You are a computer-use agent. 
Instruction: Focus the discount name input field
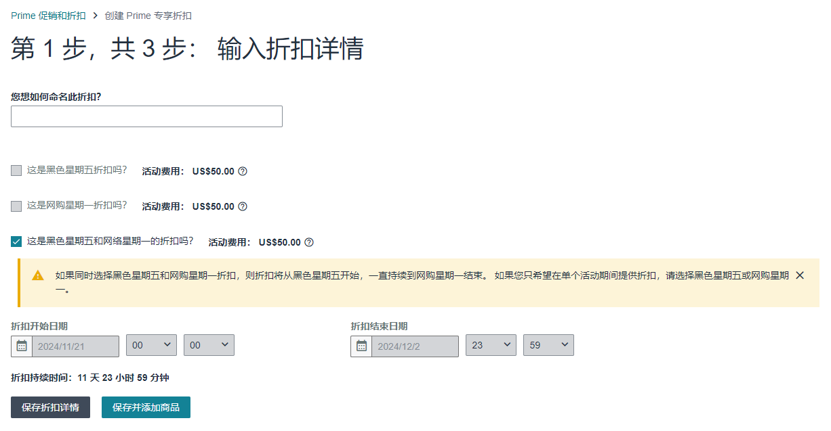pos(146,116)
